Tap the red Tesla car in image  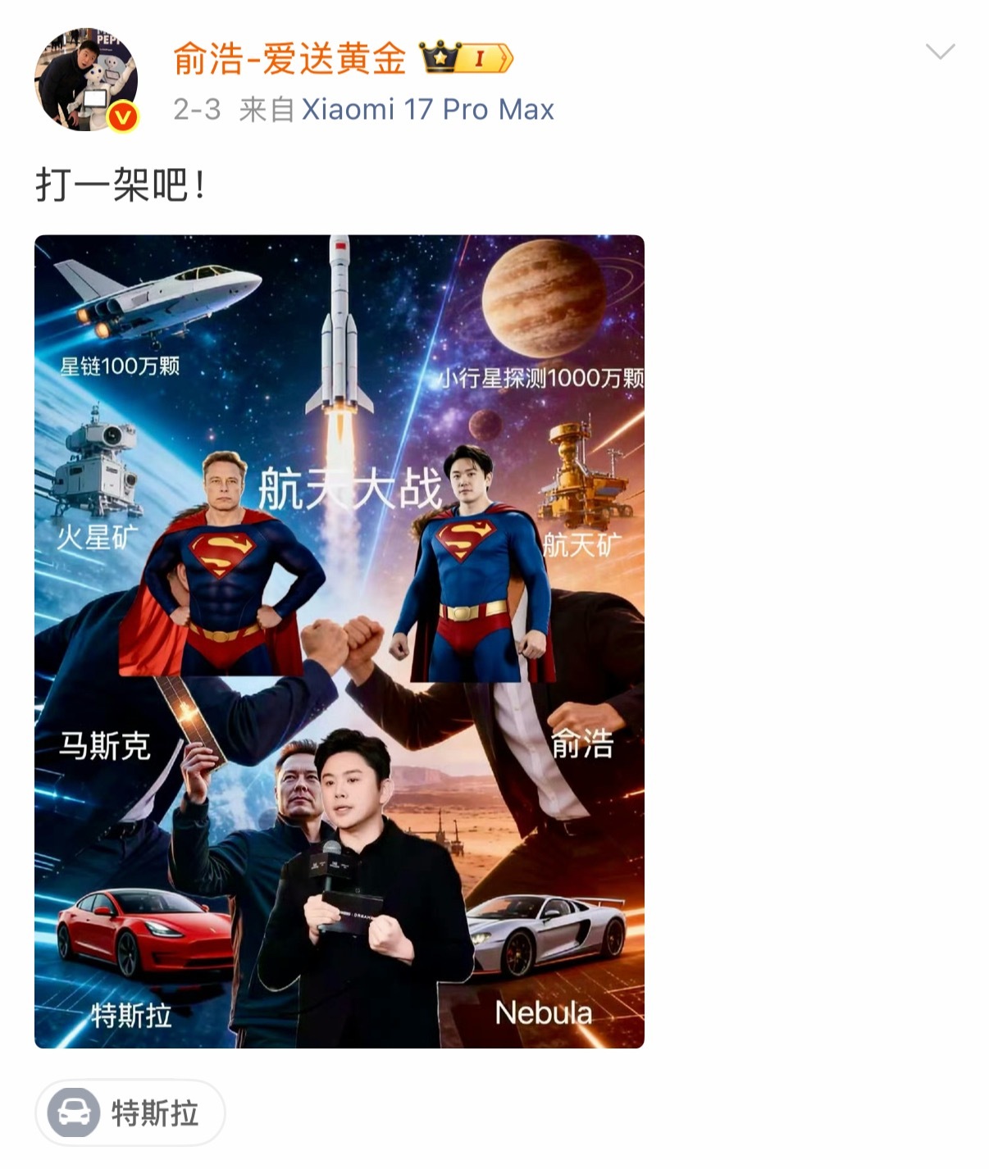144,935
